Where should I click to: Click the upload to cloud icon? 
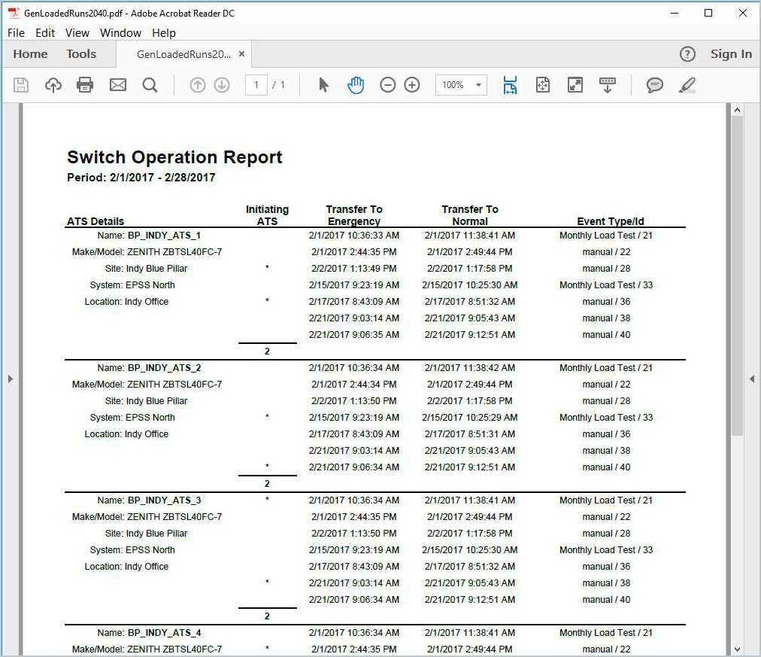(x=53, y=85)
